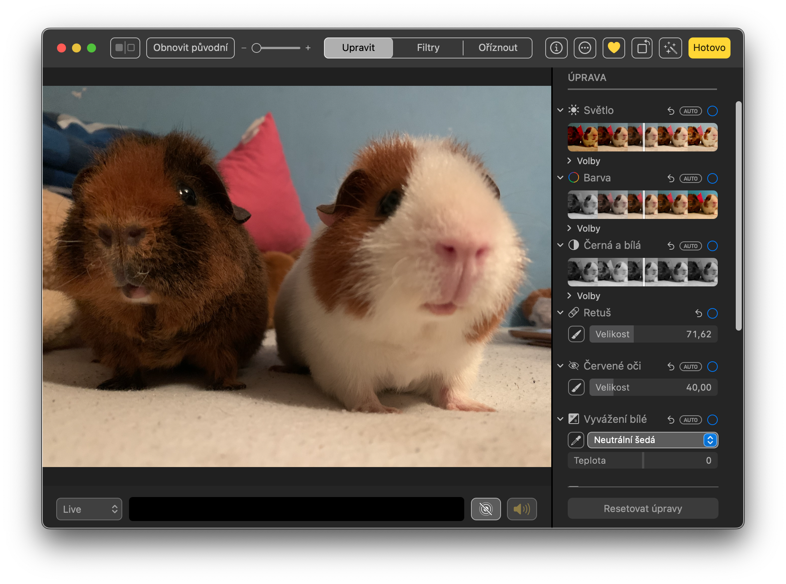Open the Neutrální šedá white balance dropdown
This screenshot has height=584, width=786.
(652, 440)
